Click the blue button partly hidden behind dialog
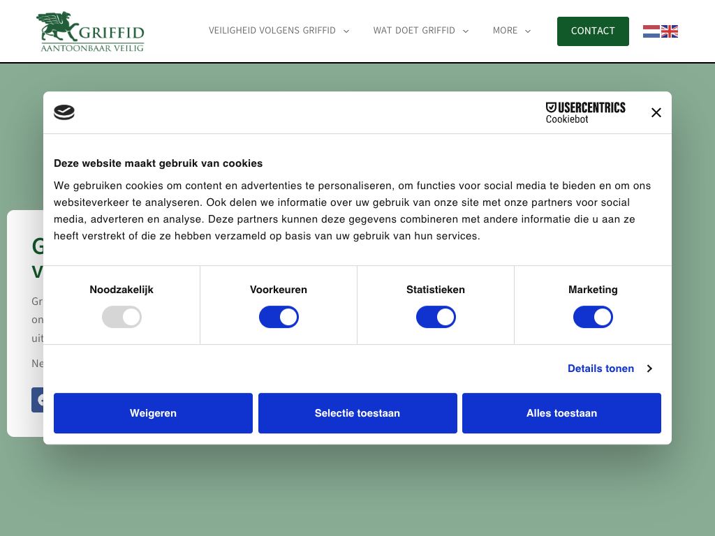715x536 pixels. pyautogui.click(x=37, y=400)
